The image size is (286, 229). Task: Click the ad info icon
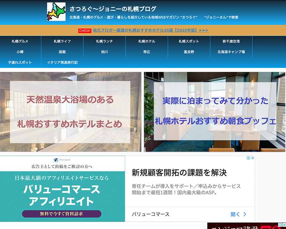point(248,158)
